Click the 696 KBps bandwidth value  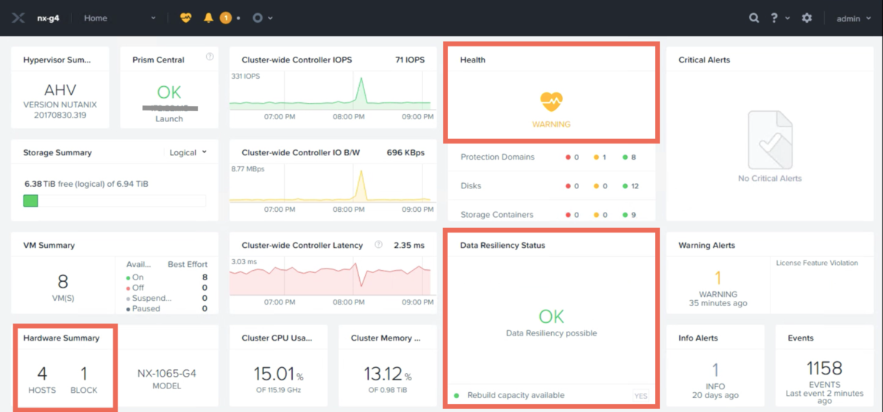point(405,153)
